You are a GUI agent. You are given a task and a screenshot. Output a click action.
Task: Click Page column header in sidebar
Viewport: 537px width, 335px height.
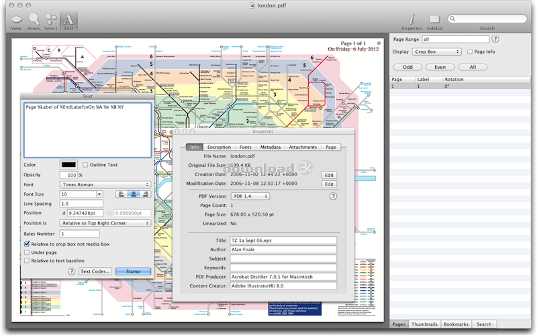pyautogui.click(x=402, y=79)
